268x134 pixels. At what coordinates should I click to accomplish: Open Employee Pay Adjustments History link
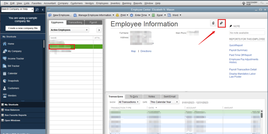tap(244, 61)
